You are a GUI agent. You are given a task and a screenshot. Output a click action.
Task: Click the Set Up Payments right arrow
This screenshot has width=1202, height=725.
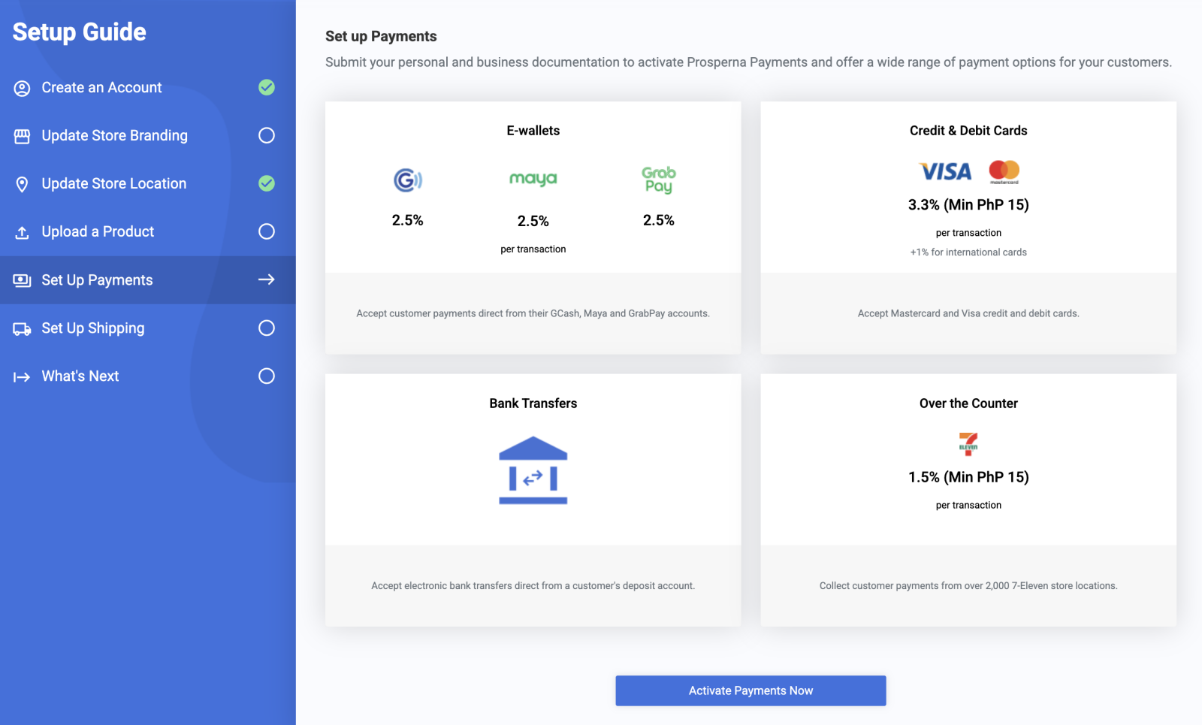(x=267, y=279)
